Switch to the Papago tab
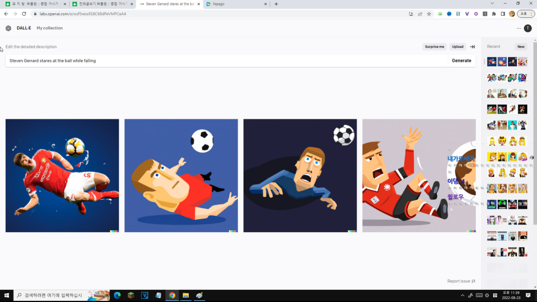The height and width of the screenshot is (302, 537). 236,4
